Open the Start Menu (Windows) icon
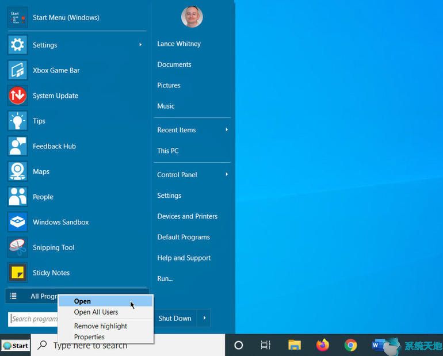The width and height of the screenshot is (443, 356). [x=17, y=17]
